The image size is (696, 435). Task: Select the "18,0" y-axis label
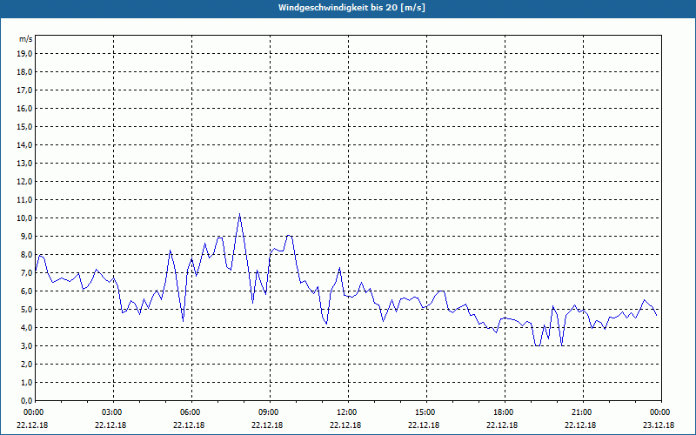tap(24, 72)
